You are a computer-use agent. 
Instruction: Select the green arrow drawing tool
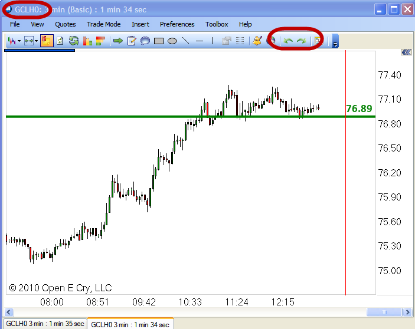[118, 41]
